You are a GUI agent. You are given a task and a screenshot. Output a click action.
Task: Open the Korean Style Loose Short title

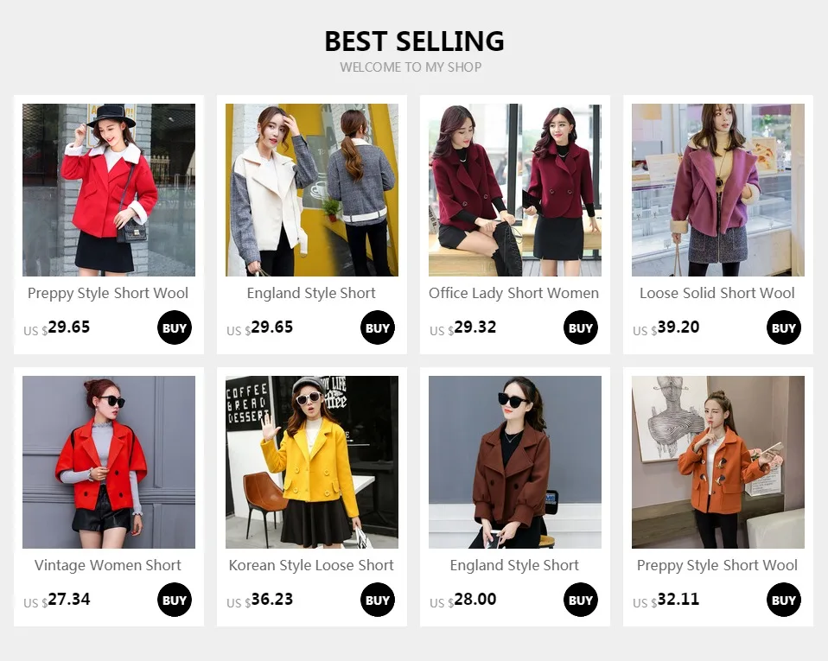[311, 565]
